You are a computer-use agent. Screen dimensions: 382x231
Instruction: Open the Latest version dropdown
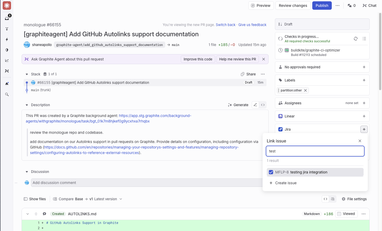click(106, 199)
